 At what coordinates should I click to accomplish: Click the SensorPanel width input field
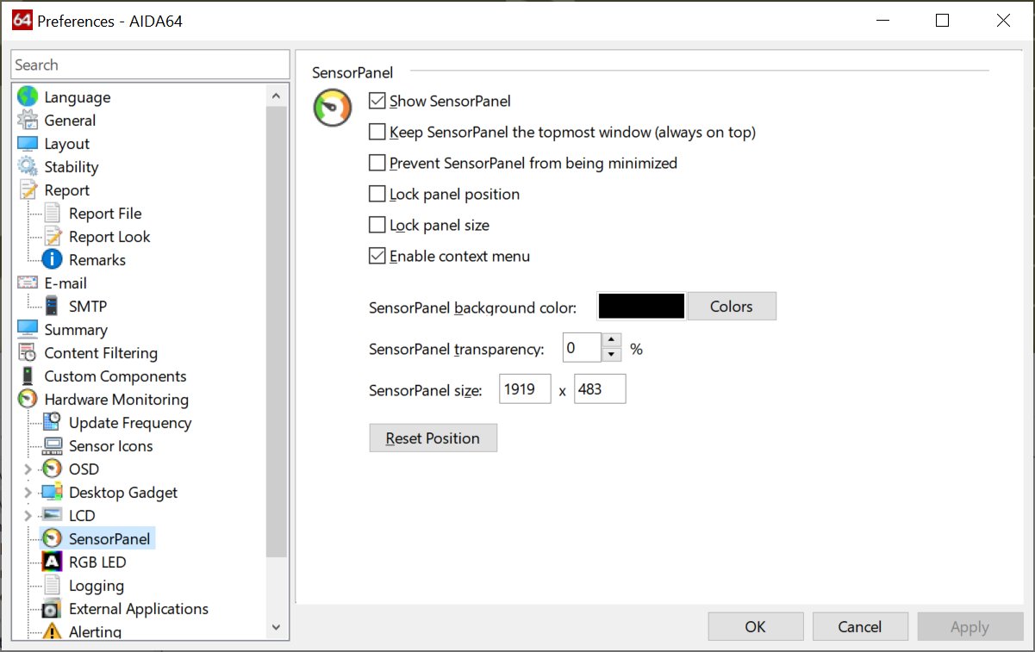click(524, 389)
